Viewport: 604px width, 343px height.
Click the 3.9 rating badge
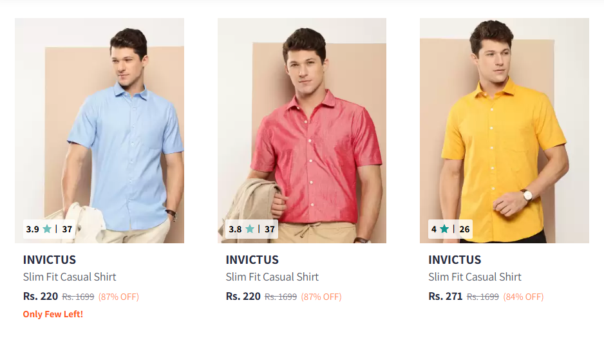[x=49, y=229]
